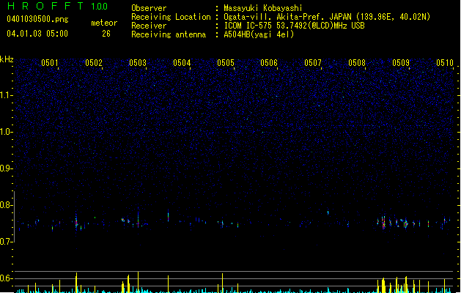Viewport: 461px width, 293px height.
Task: Select observer name Masayuki Kobayashi
Action: pos(263,8)
